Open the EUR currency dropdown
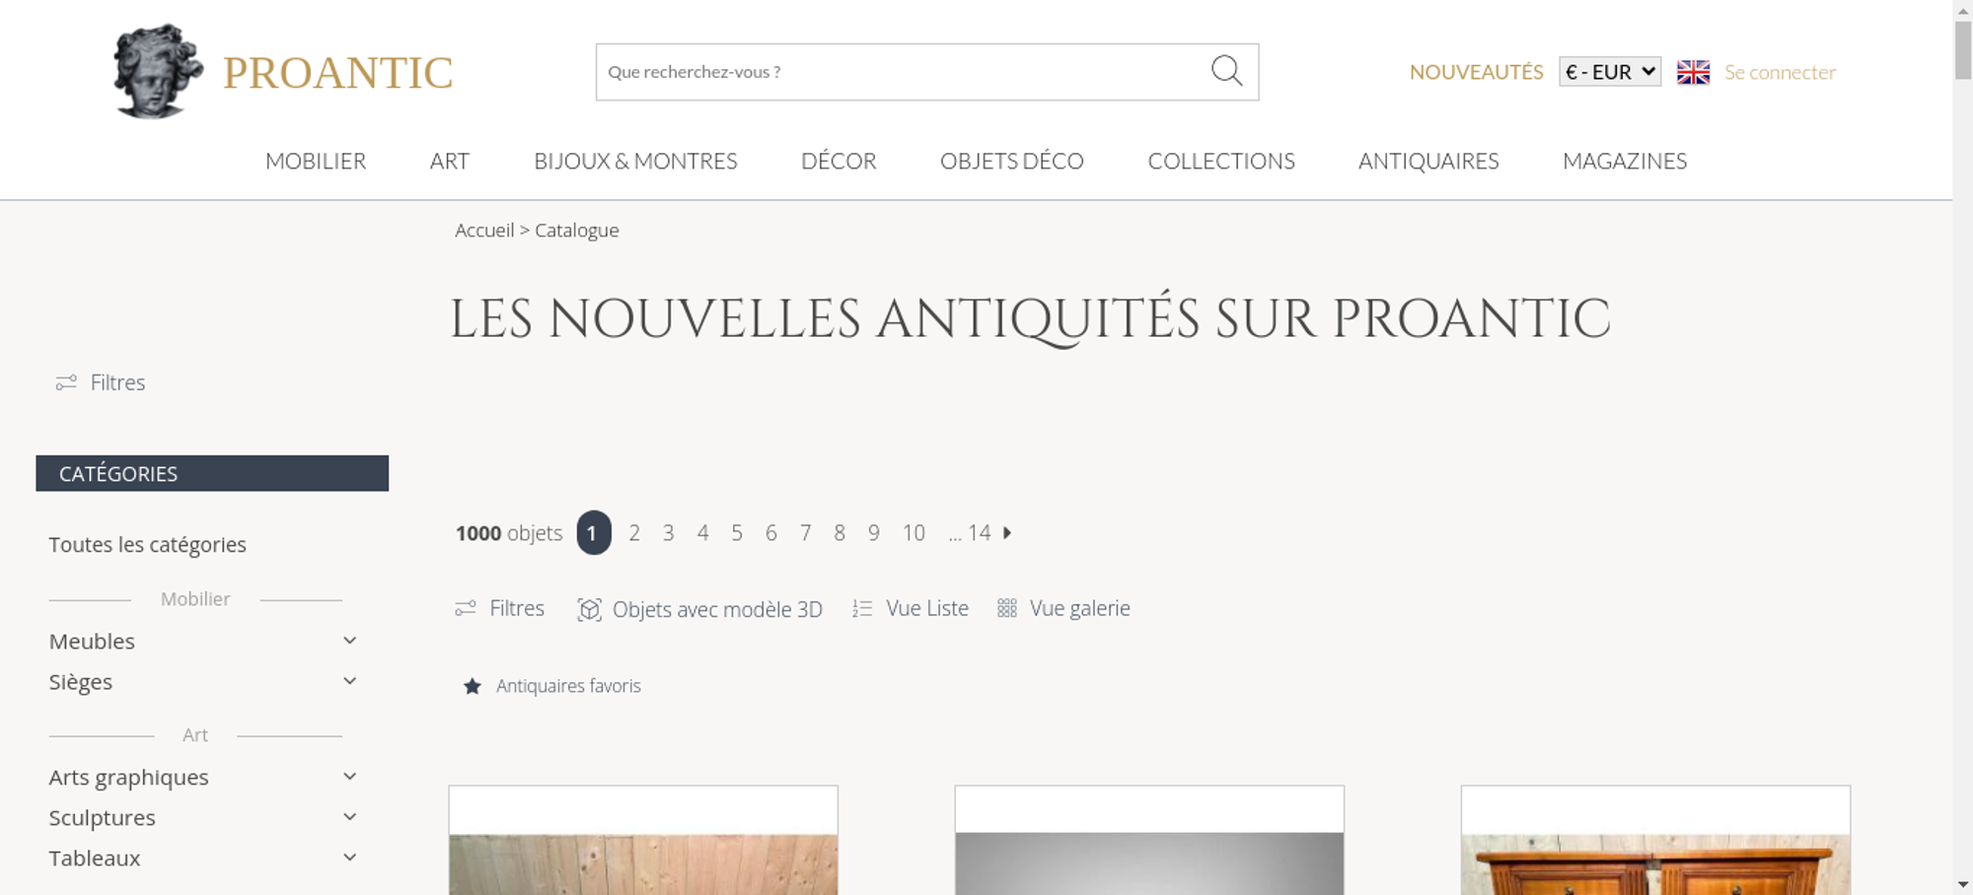Screen dimensions: 1973x895 point(1610,72)
